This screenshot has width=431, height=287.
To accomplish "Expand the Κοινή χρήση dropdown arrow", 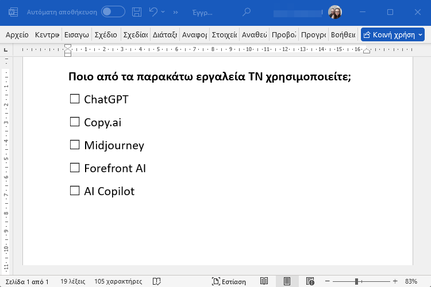I will [x=420, y=35].
